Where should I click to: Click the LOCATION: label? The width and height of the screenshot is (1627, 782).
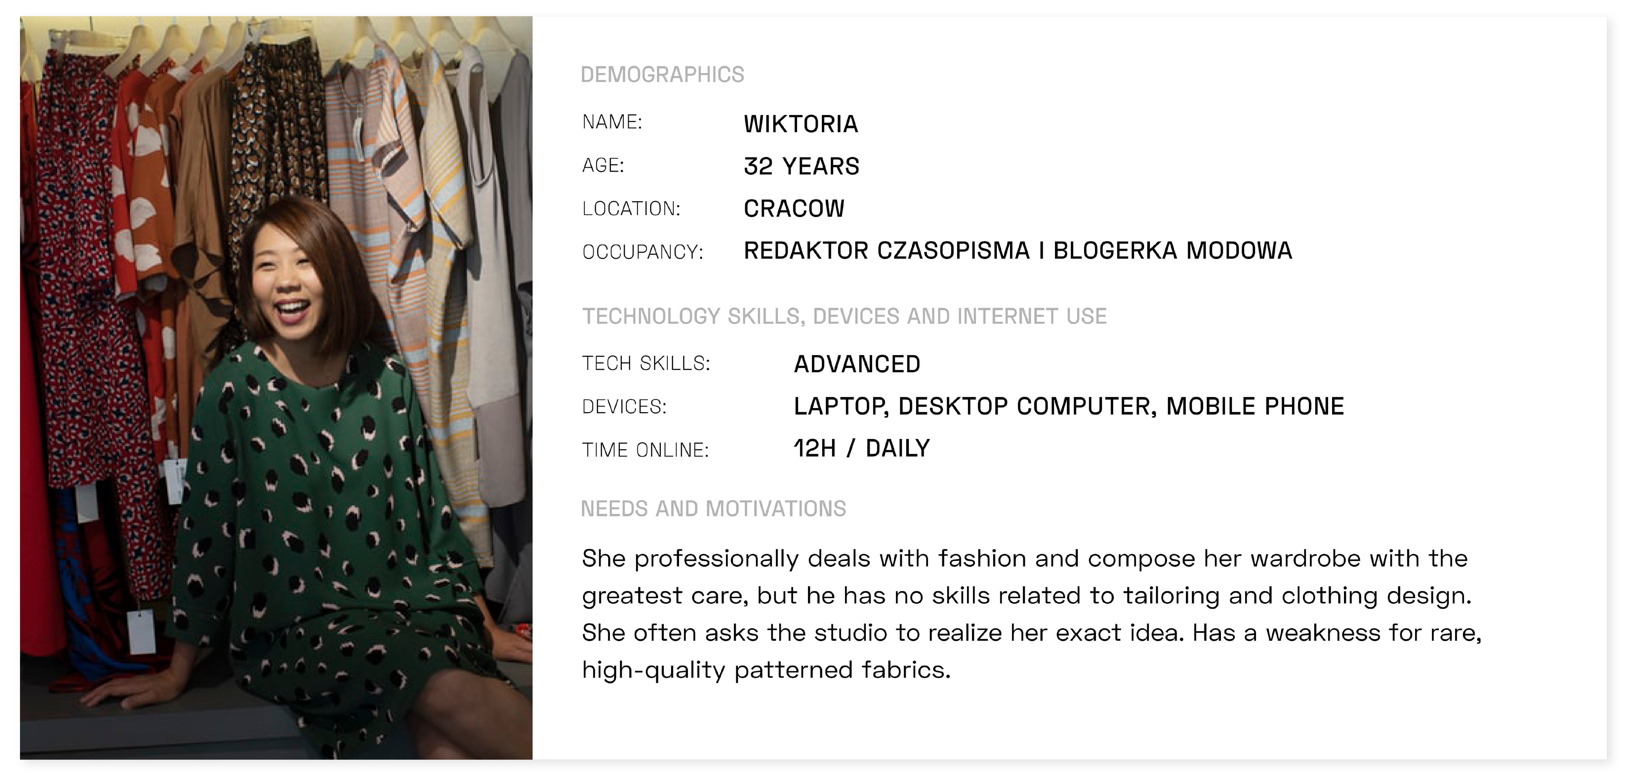coord(631,208)
